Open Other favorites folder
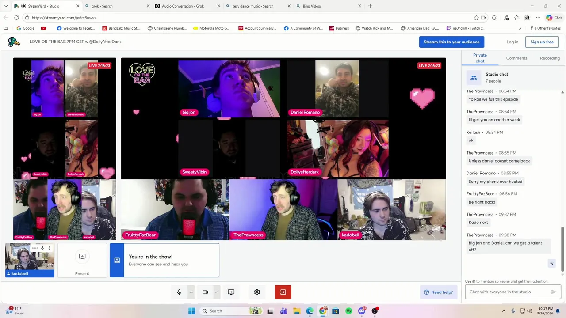 pos(546,28)
